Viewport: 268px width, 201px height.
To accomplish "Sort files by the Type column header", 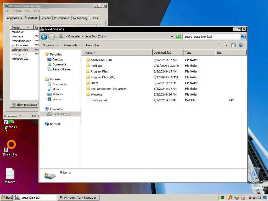I will [199, 53].
